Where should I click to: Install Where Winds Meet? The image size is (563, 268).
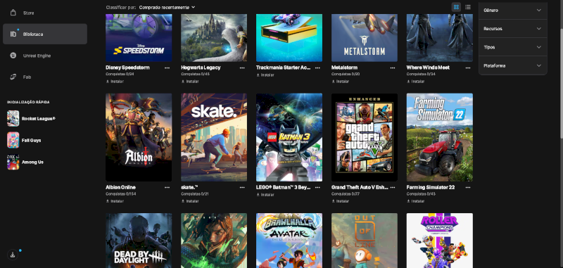click(x=415, y=82)
